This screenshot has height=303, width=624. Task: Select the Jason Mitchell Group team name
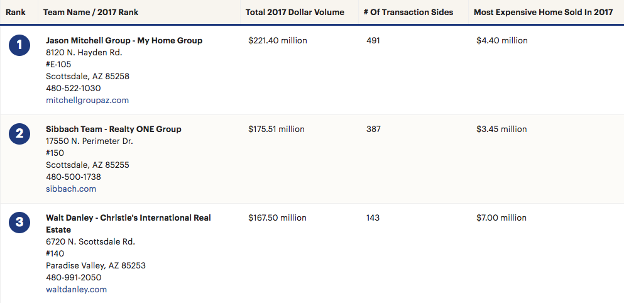(124, 41)
